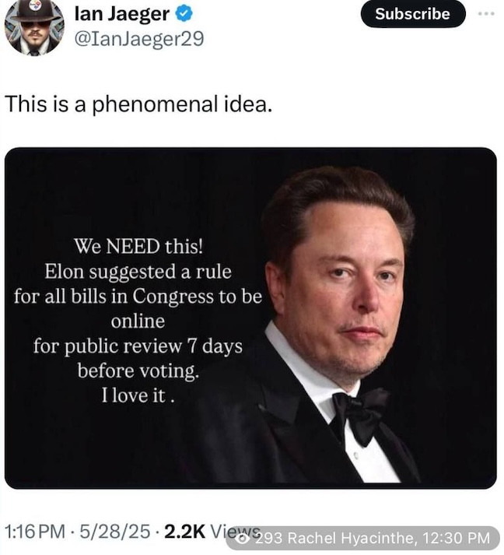This screenshot has width=504, height=555.
Task: Open Ian Jaeger's profile picture
Action: [x=33, y=27]
